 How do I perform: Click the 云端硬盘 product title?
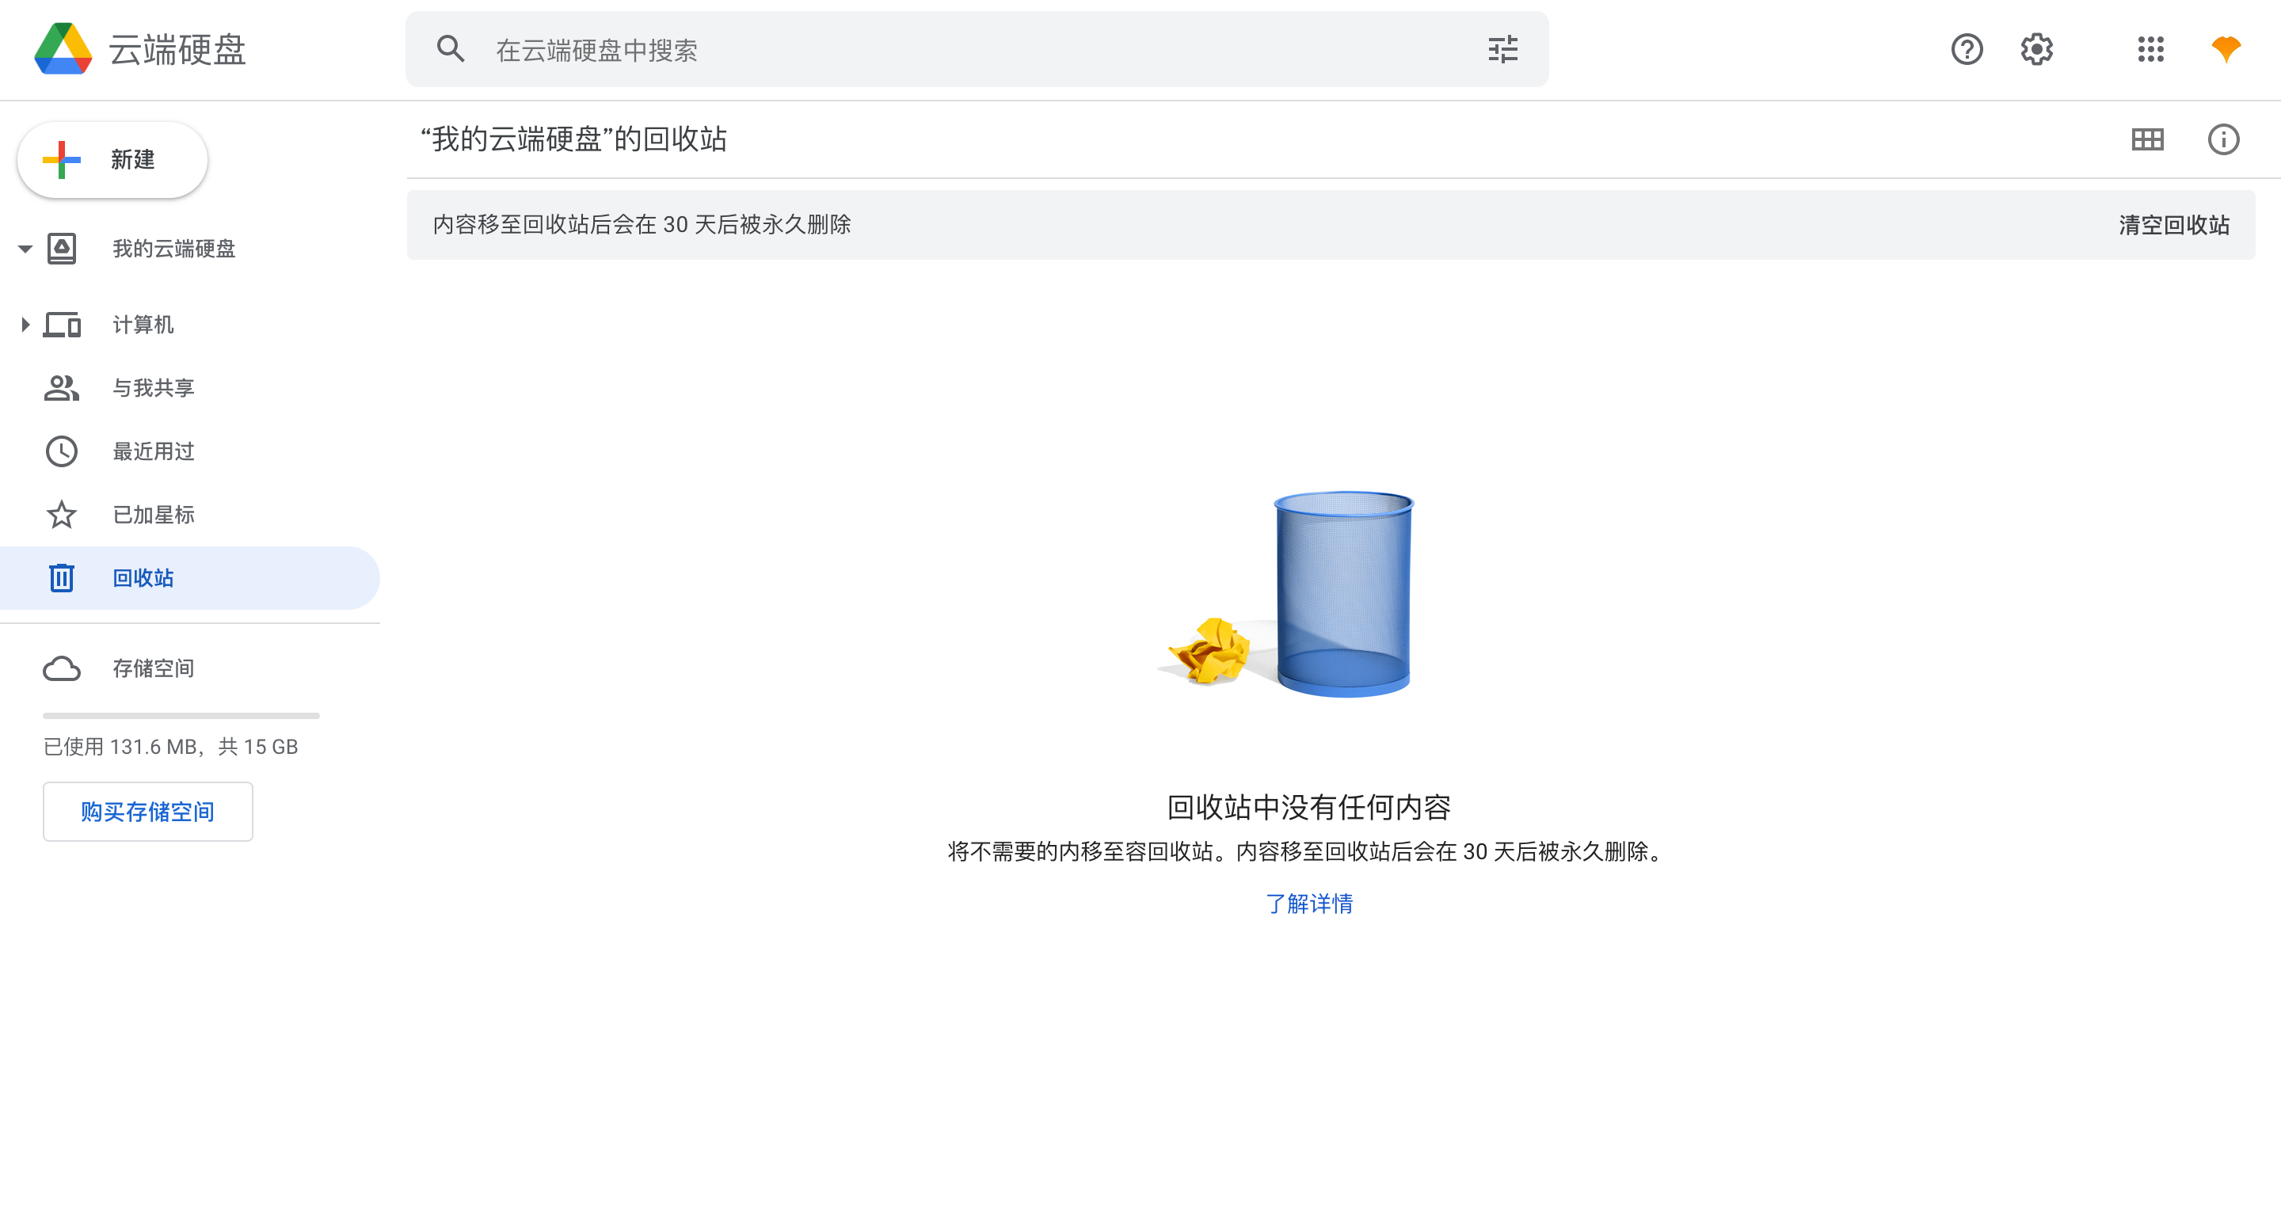pos(177,50)
